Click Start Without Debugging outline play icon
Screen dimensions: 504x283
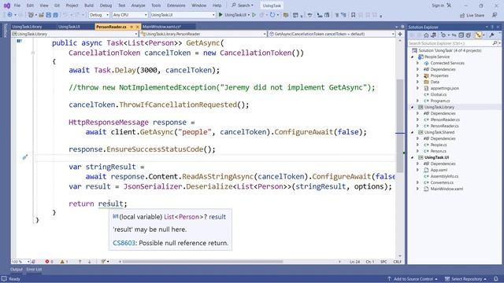pos(254,15)
